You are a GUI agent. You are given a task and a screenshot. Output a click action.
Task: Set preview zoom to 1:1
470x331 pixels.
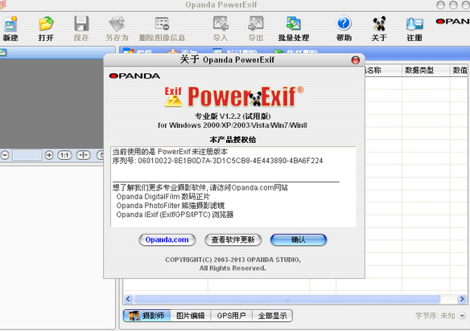[x=64, y=155]
